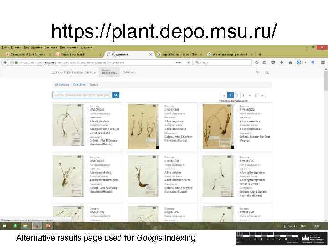The width and height of the screenshot is (328, 246).
Task: Open Allium amphibolum specimen thumbnail
Action: coord(68,176)
